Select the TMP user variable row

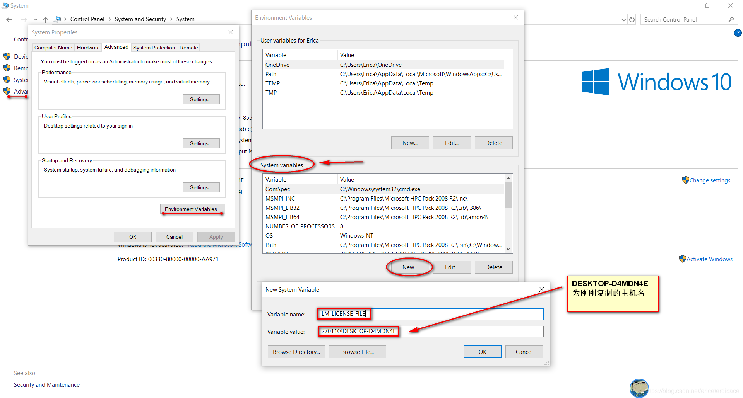click(x=383, y=92)
